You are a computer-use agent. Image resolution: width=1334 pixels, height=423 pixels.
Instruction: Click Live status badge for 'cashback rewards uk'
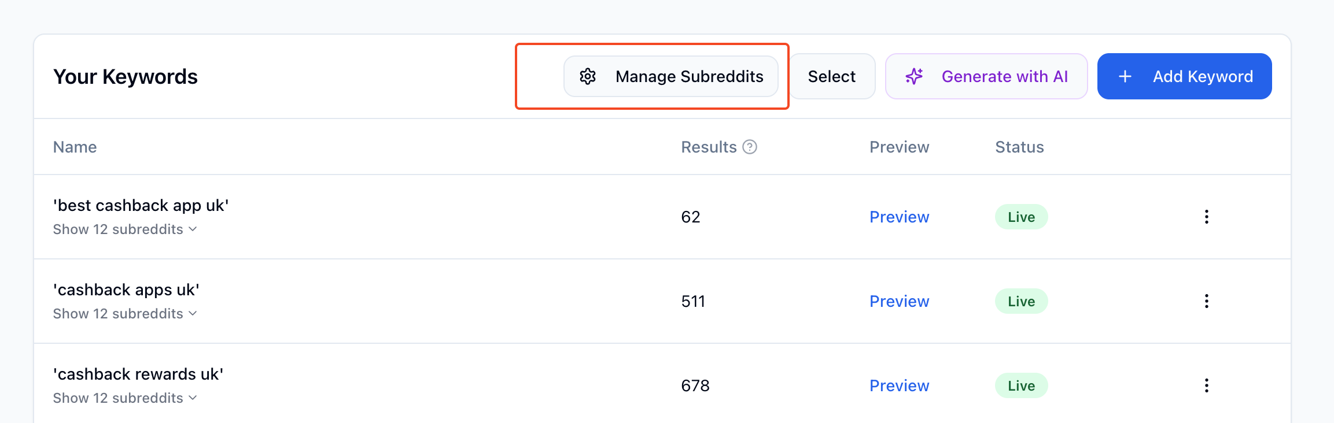point(1022,385)
